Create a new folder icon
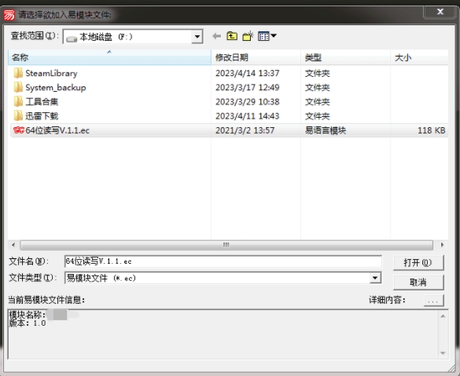 (248, 36)
